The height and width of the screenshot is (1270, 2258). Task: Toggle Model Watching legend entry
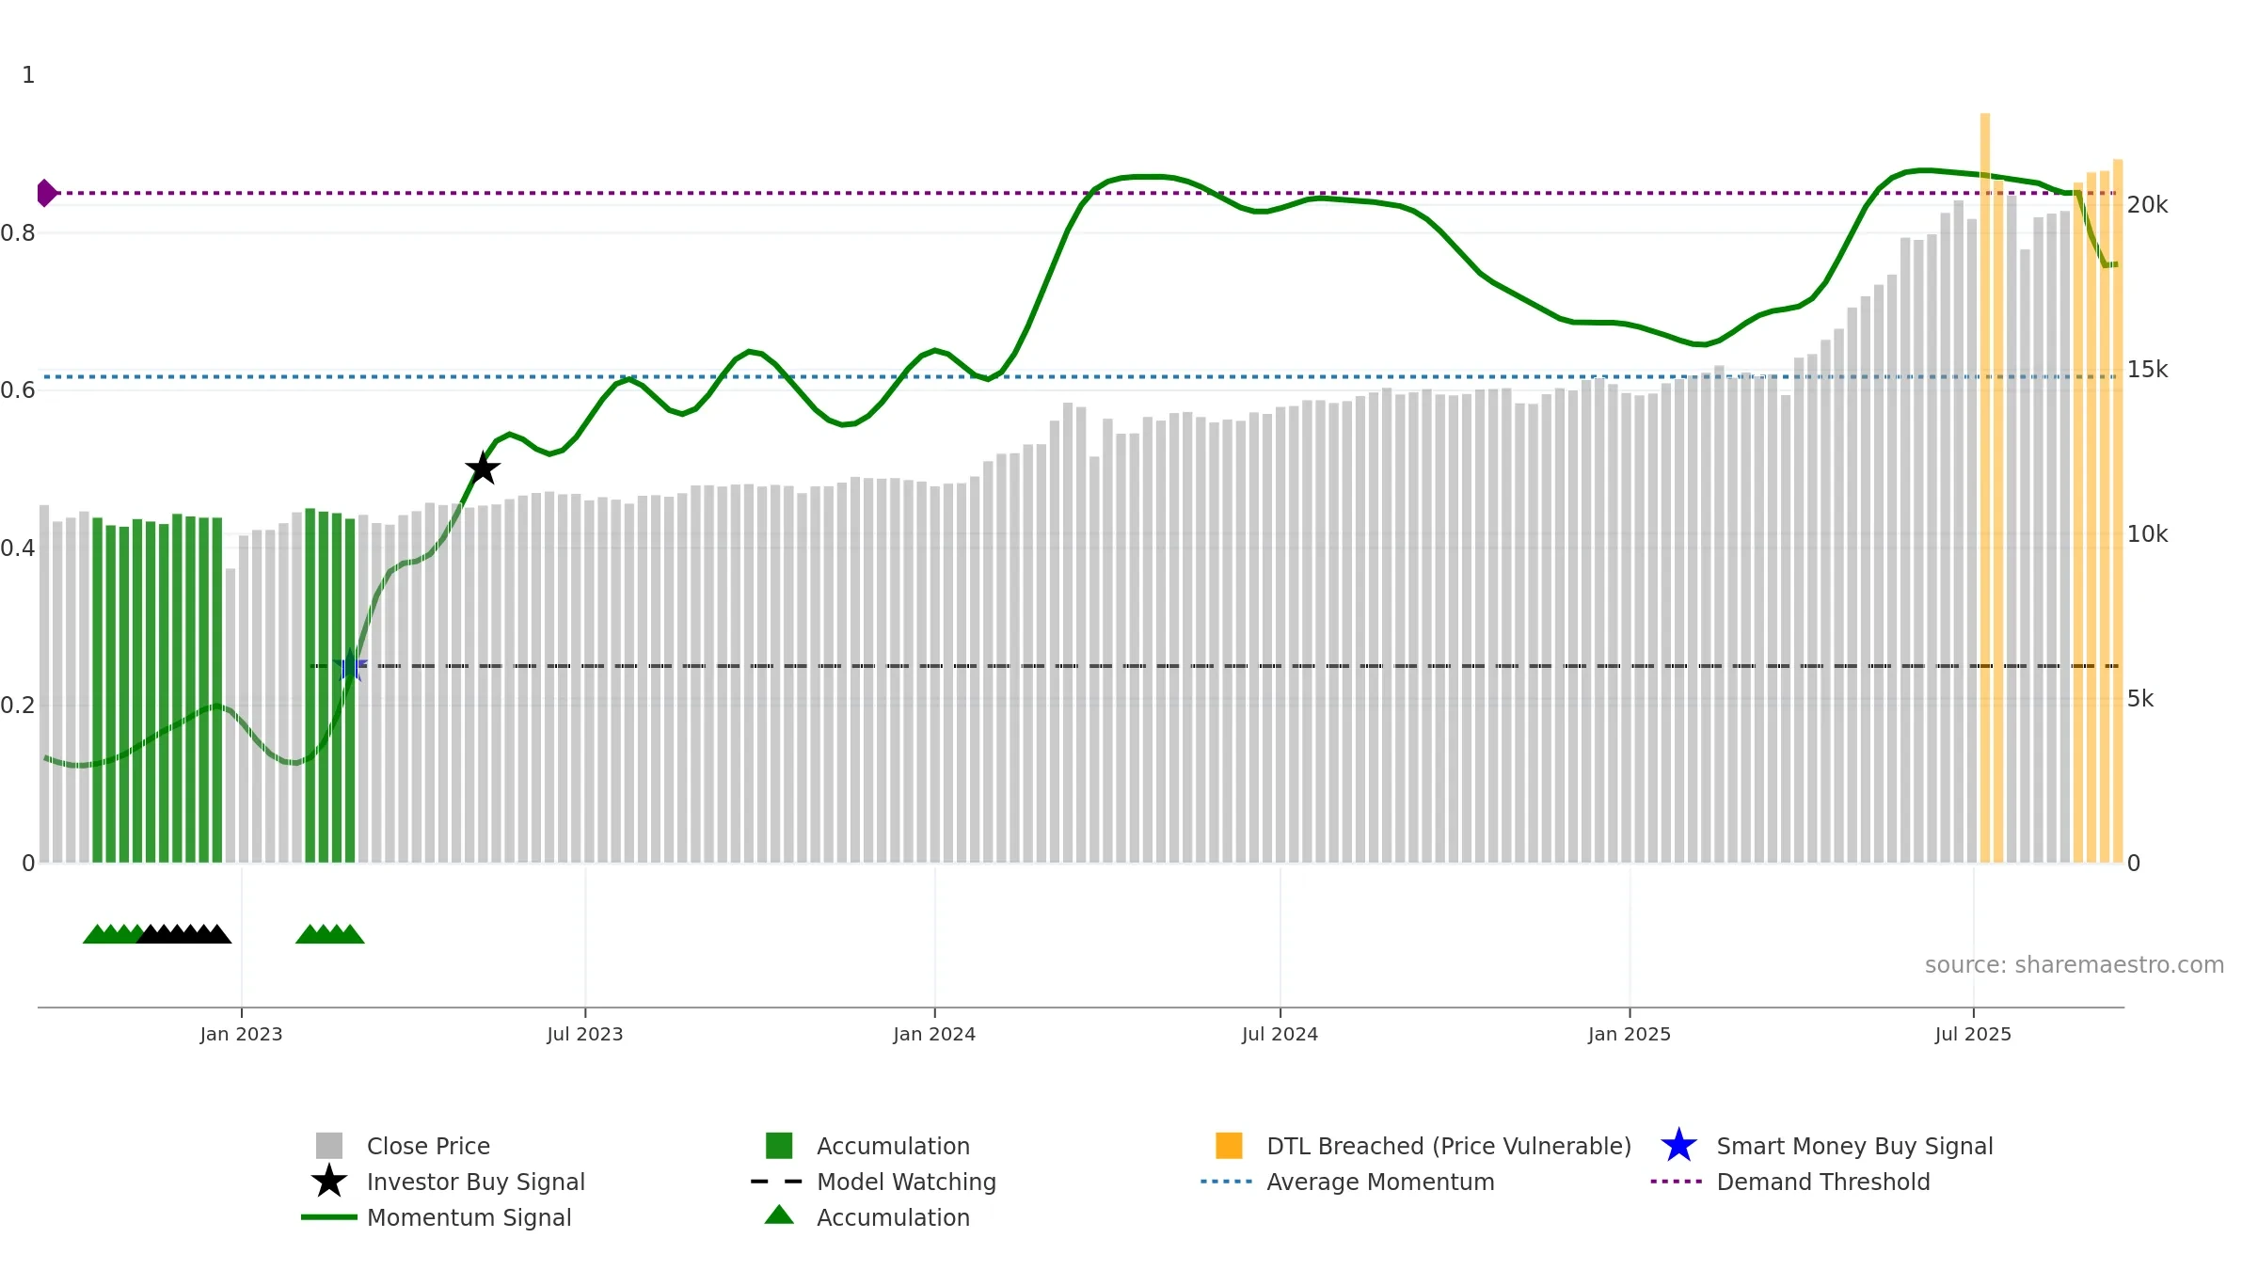pyautogui.click(x=874, y=1182)
